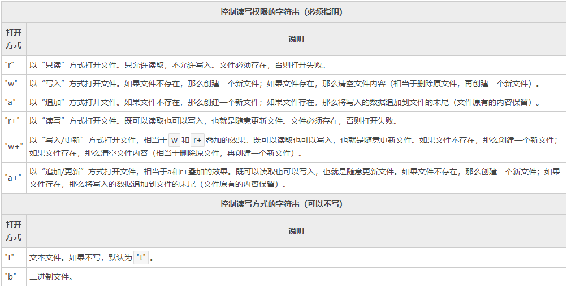Click the "控制读写方式的字符串（可以不写）" section header
This screenshot has width=567, height=288.
[283, 204]
